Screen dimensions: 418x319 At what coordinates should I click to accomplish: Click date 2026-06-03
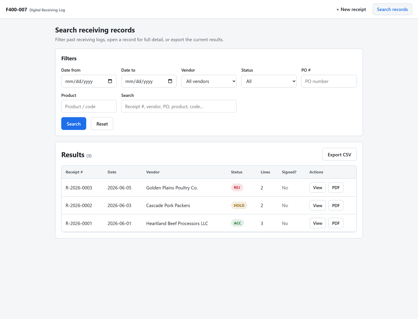[119, 205]
